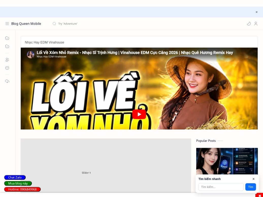Open the AI Agent popular post thumbnail
The height and width of the screenshot is (197, 263).
[x=227, y=161]
